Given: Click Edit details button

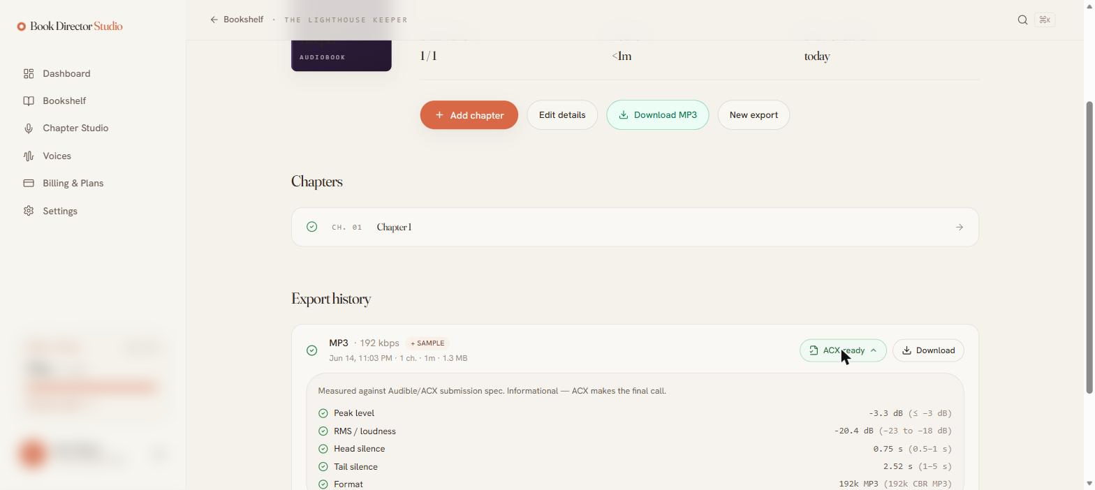Looking at the screenshot, I should tap(562, 115).
